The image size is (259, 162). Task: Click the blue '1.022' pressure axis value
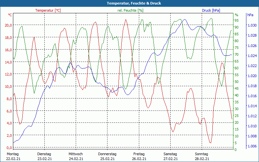click(x=252, y=66)
